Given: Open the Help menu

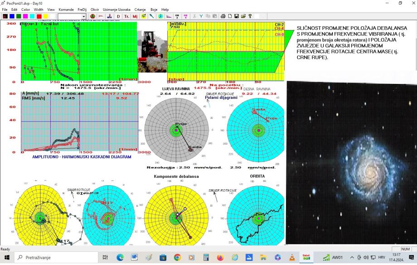Looking at the screenshot, I should (x=165, y=10).
